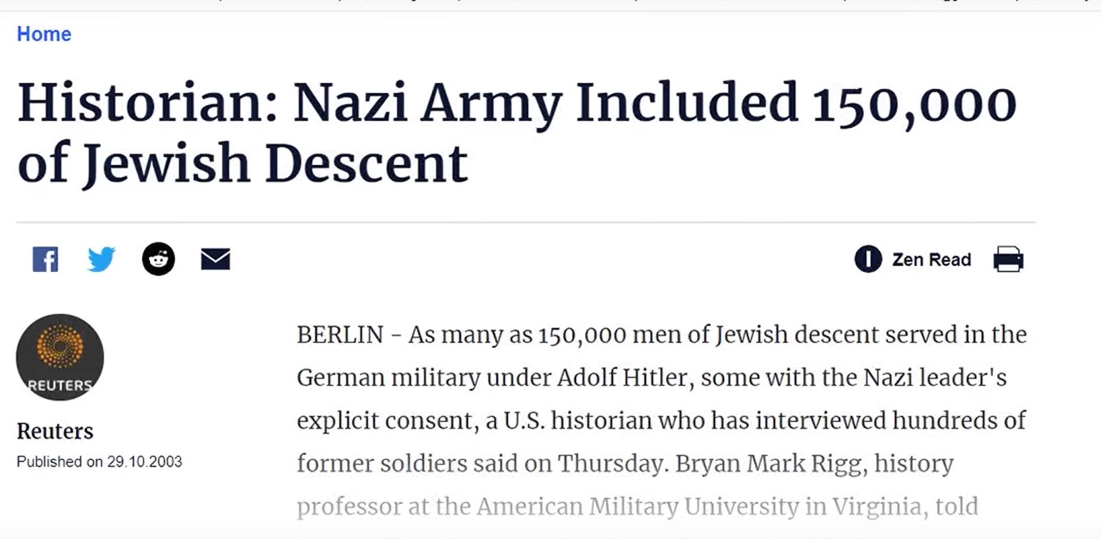1102x539 pixels.
Task: Click 'American Military University' in the faded line
Action: tap(638, 506)
